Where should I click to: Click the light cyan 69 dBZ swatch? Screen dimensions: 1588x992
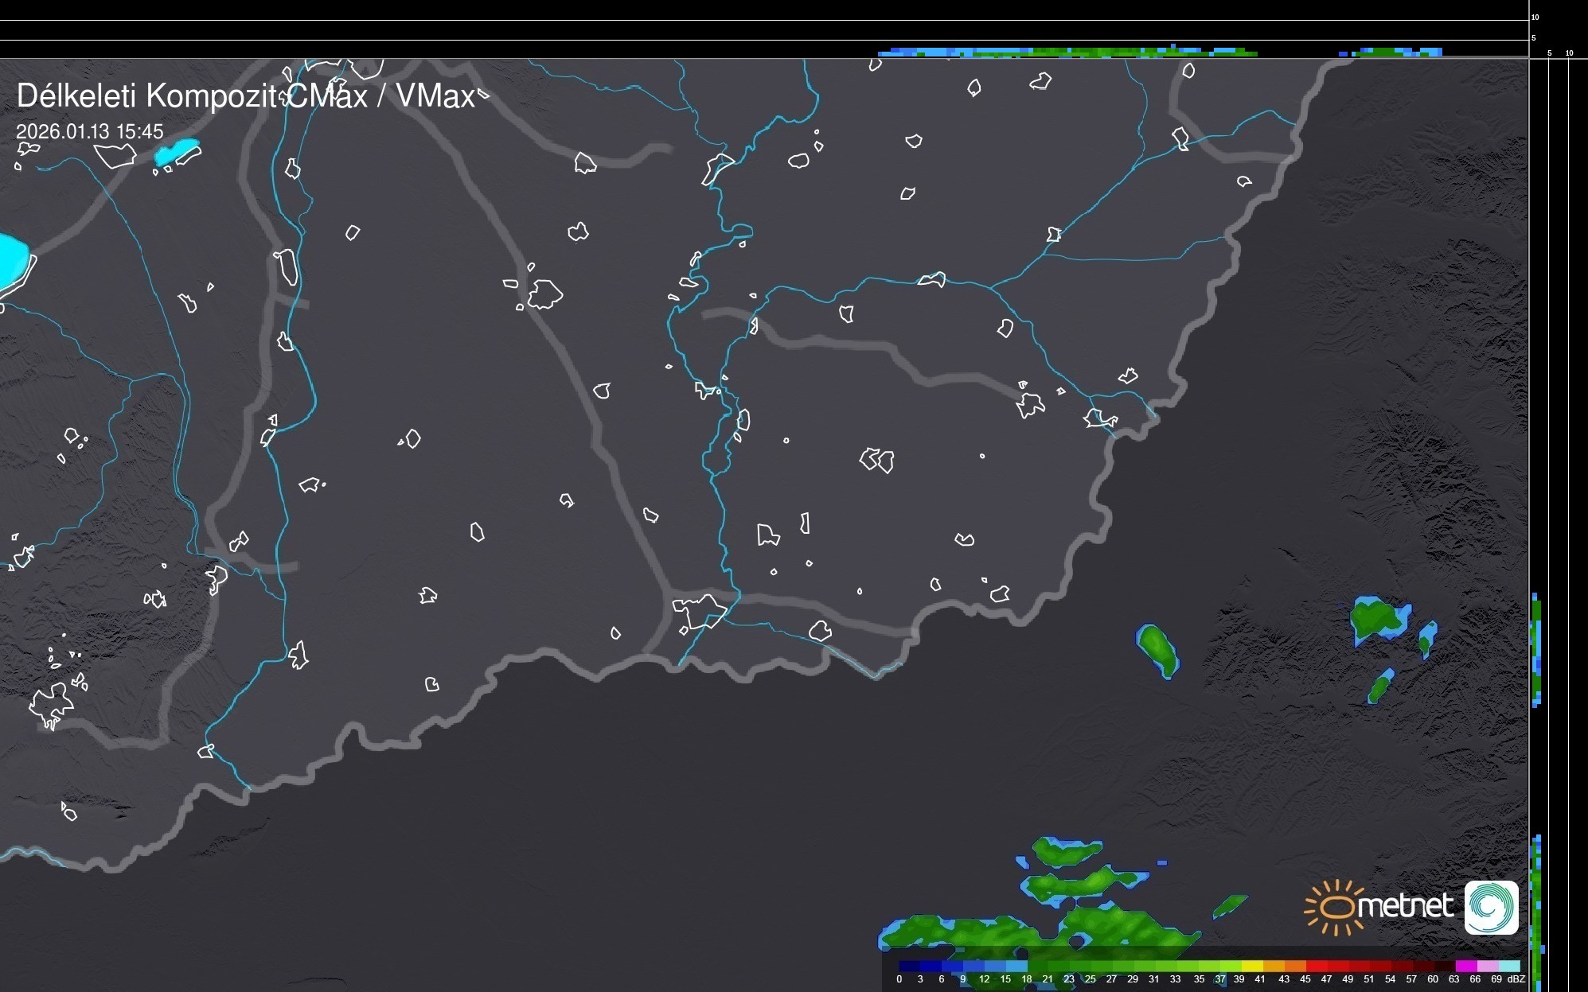pos(1508,967)
